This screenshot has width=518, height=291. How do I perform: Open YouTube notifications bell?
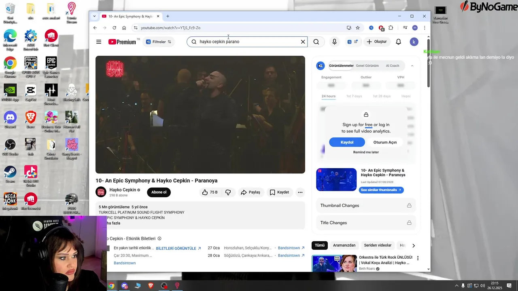click(398, 42)
